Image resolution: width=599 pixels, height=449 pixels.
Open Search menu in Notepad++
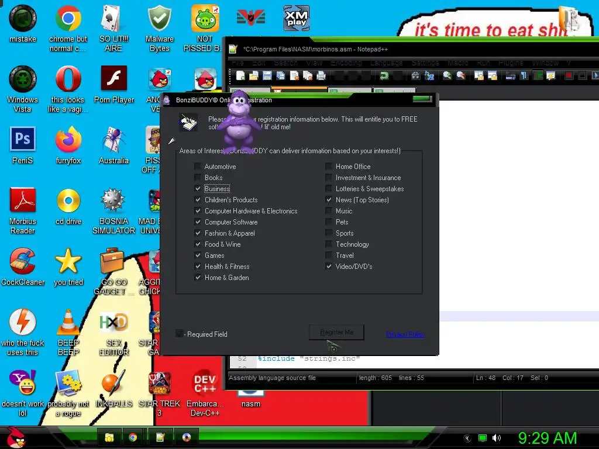285,63
